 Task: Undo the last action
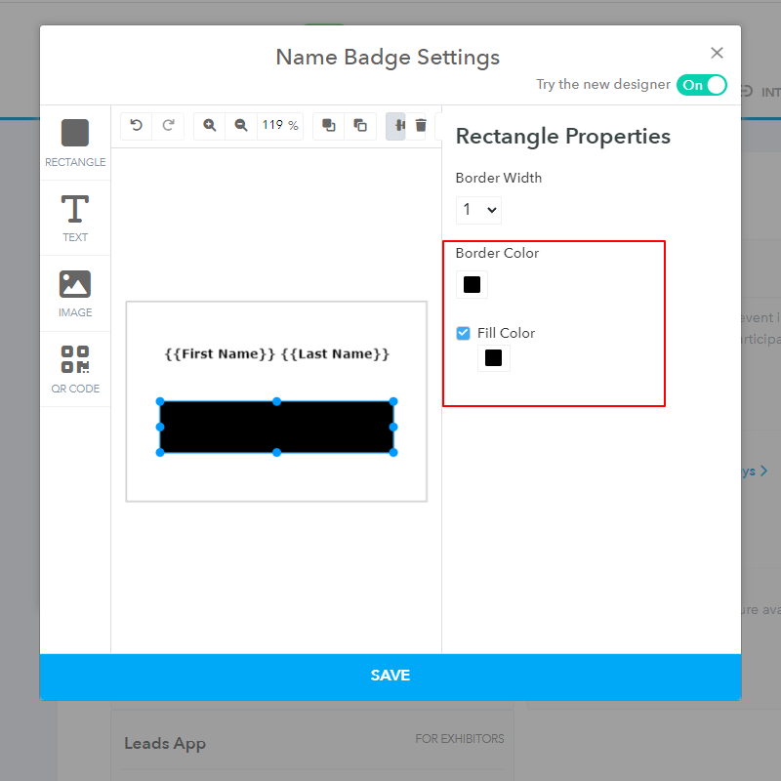click(136, 125)
